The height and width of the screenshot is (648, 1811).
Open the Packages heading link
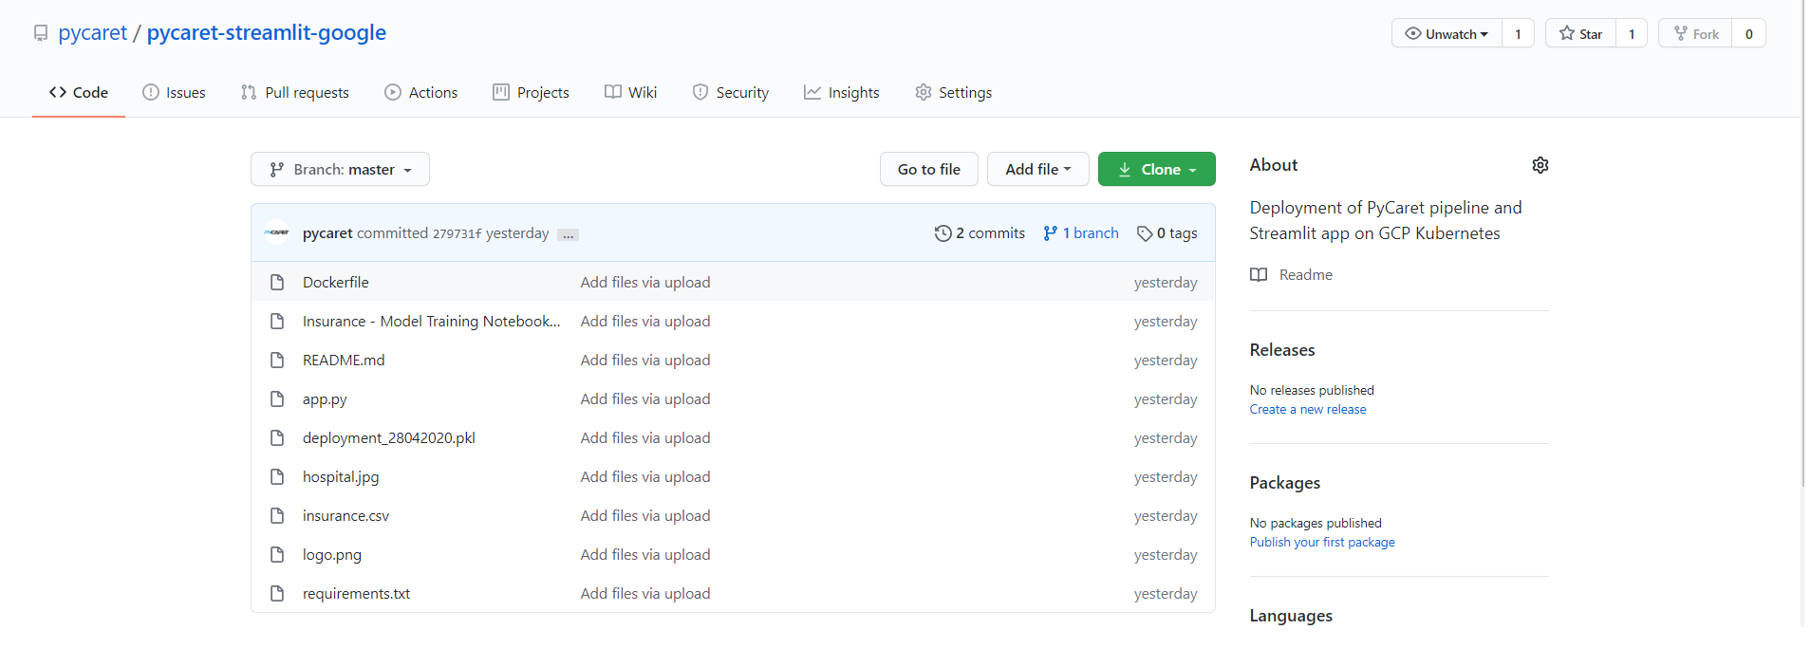(x=1285, y=483)
